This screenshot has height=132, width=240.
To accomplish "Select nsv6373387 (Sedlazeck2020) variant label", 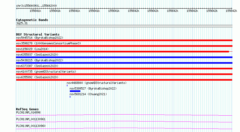I will point(37,66).
